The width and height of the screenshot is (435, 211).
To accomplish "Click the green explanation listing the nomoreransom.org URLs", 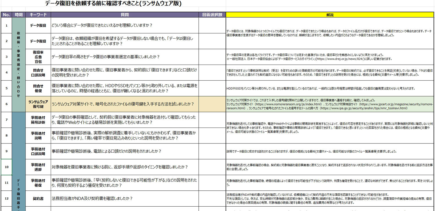I will pyautogui.click(x=330, y=104).
